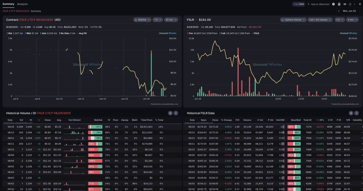Screen dimensions: 363x191
Task: Click Add to Watchlist
Action: [x=318, y=4]
